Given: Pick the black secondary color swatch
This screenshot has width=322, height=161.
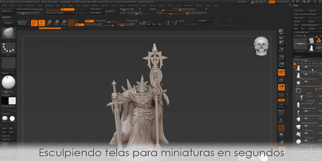Looking at the screenshot, I should pyautogui.click(x=5, y=101).
